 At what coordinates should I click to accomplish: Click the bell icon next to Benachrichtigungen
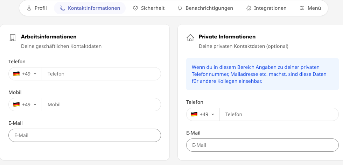click(x=180, y=8)
